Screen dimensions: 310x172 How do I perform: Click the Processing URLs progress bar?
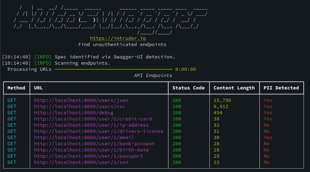click(113, 70)
